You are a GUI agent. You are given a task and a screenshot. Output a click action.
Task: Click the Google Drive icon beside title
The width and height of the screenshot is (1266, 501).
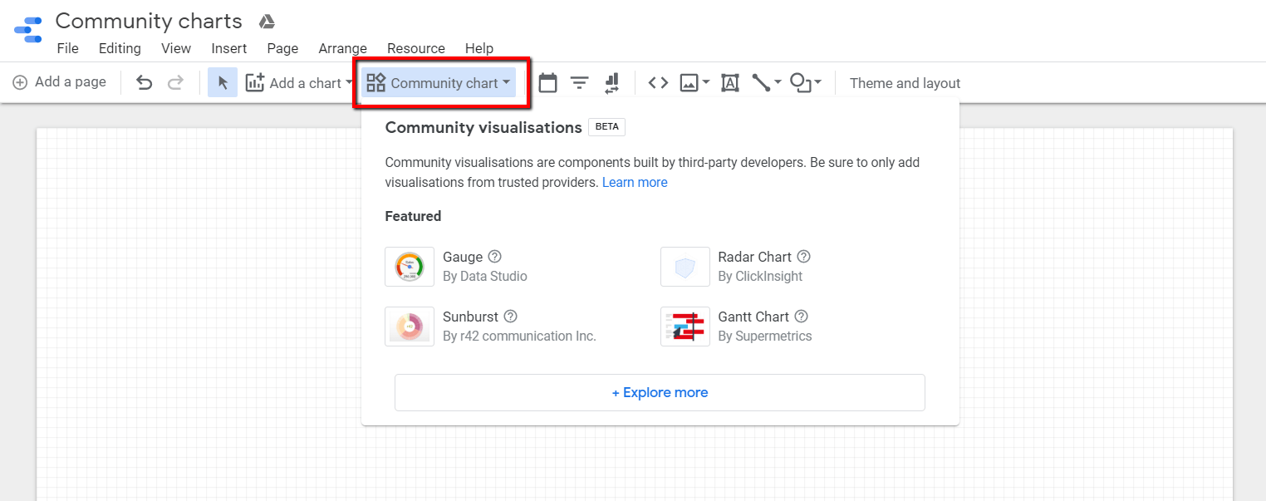267,22
